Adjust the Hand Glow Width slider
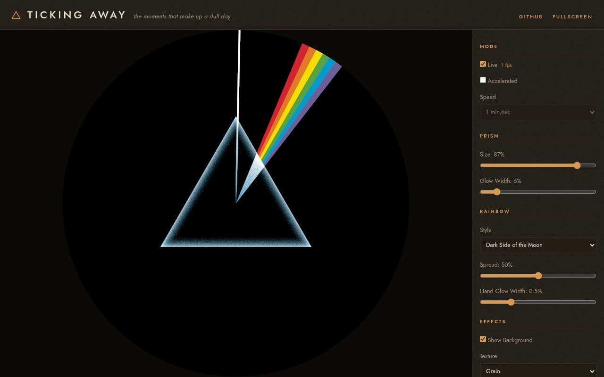 (538, 302)
